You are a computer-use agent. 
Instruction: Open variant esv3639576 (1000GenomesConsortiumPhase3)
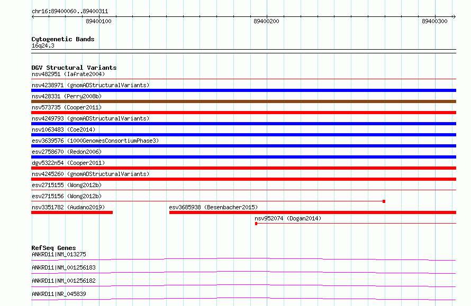[x=95, y=141]
